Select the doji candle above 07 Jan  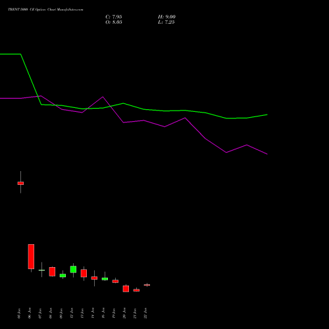tap(41, 270)
